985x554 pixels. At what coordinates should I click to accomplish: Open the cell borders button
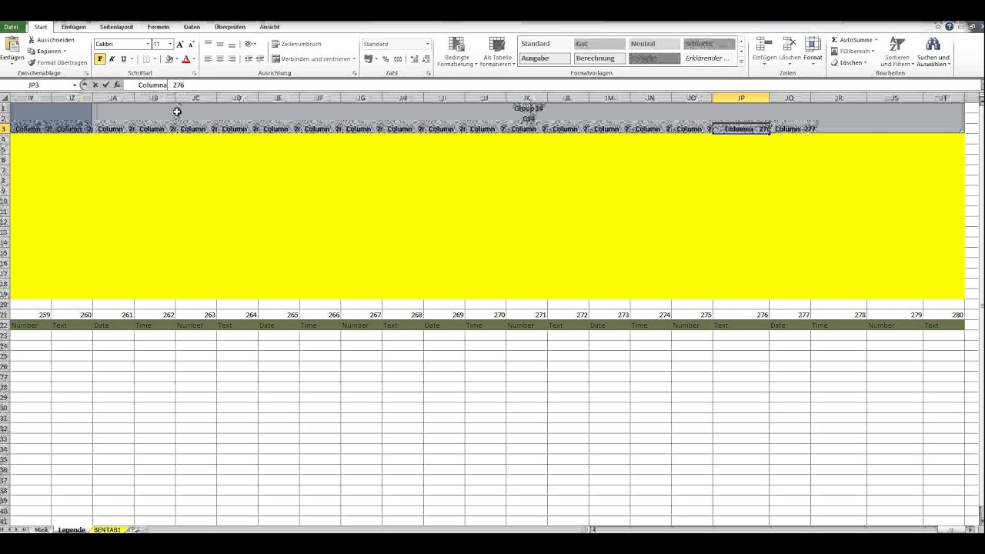(x=146, y=58)
